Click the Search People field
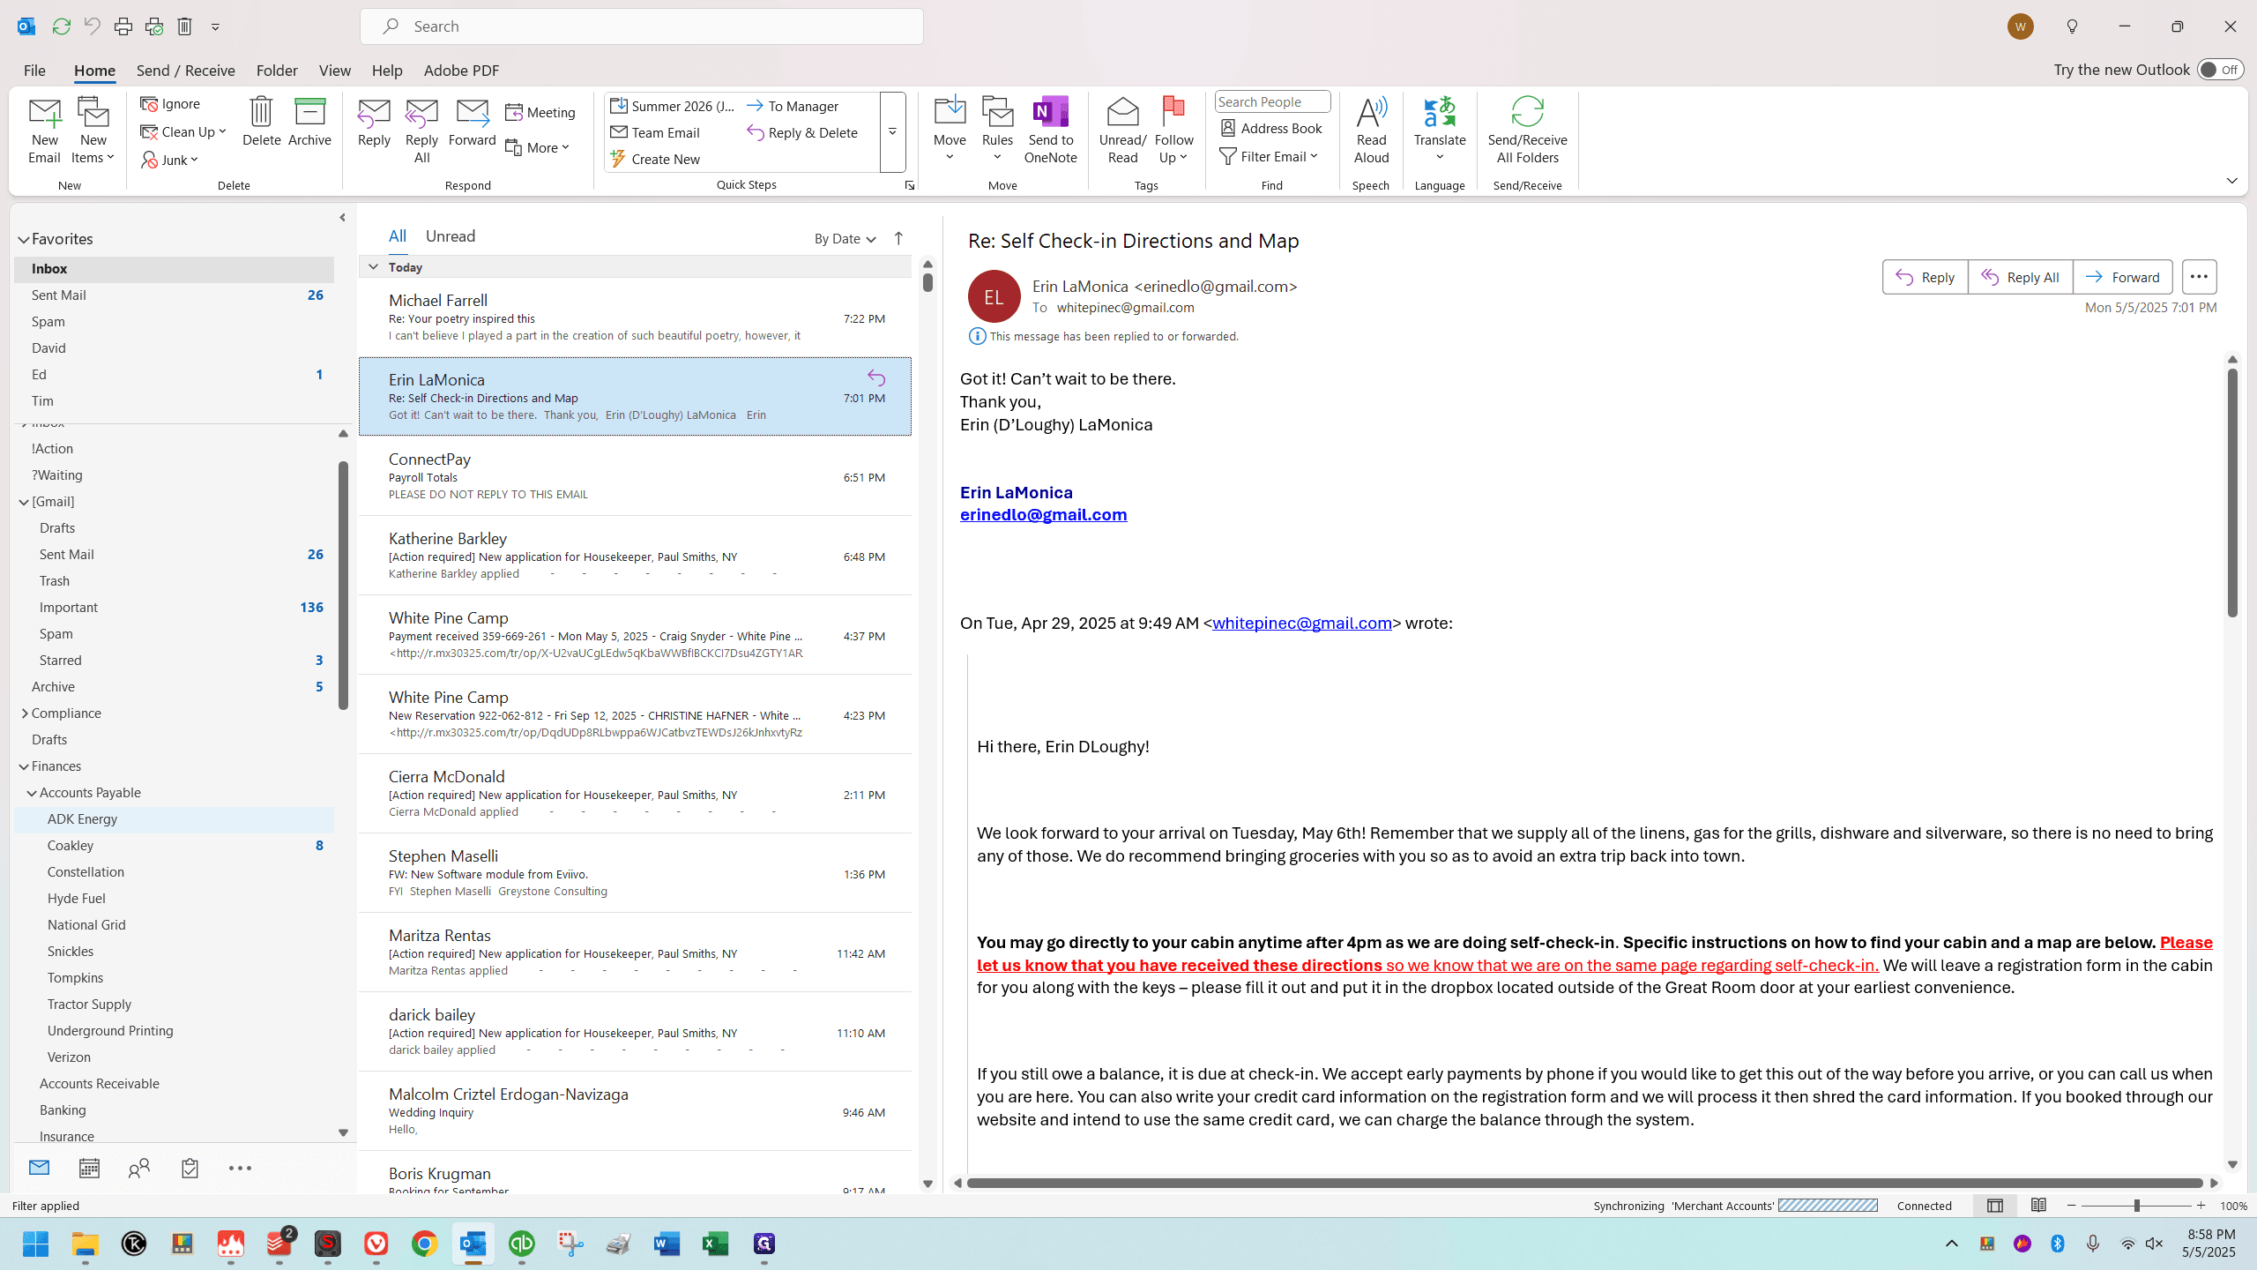The image size is (2257, 1270). (1271, 102)
